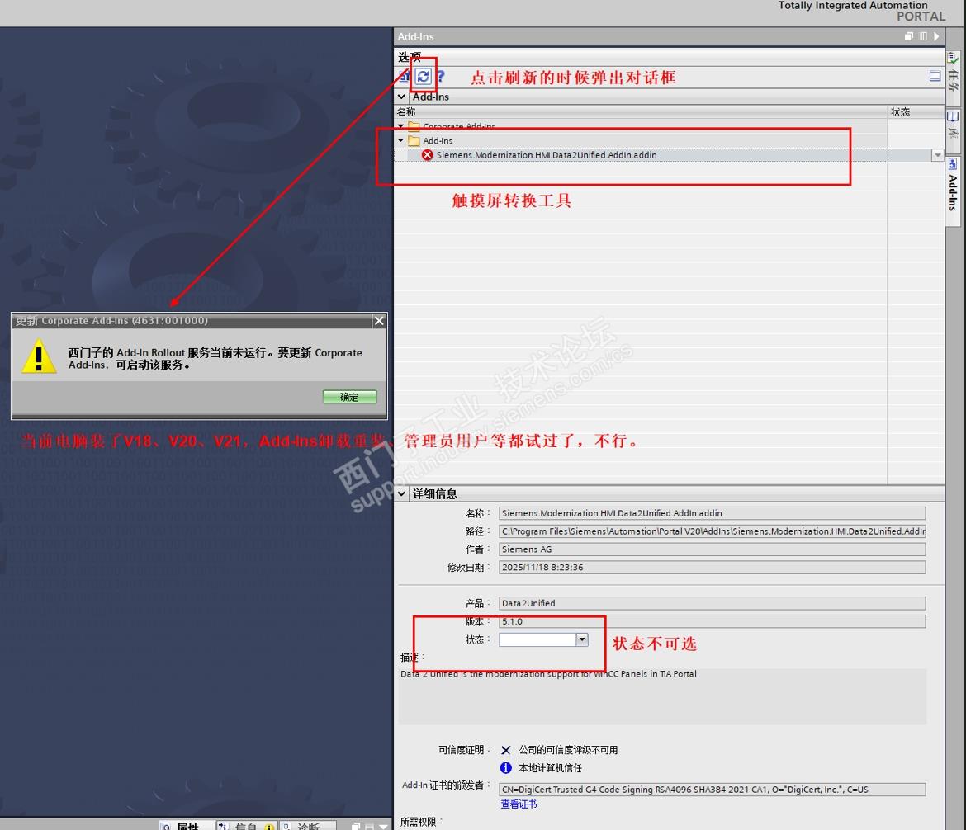
Task: Float the Add-Ins pane with the undock icon
Action: click(x=908, y=36)
